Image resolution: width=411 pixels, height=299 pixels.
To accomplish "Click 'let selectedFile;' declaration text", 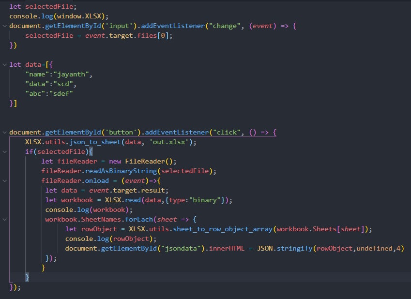I will (43, 7).
